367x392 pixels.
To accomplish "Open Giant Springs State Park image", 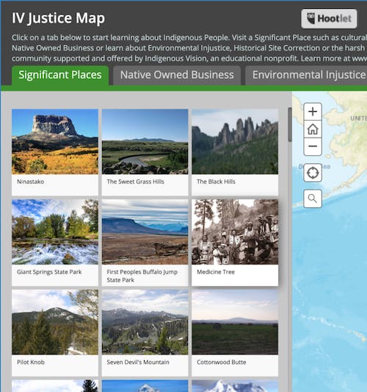I will coord(55,232).
